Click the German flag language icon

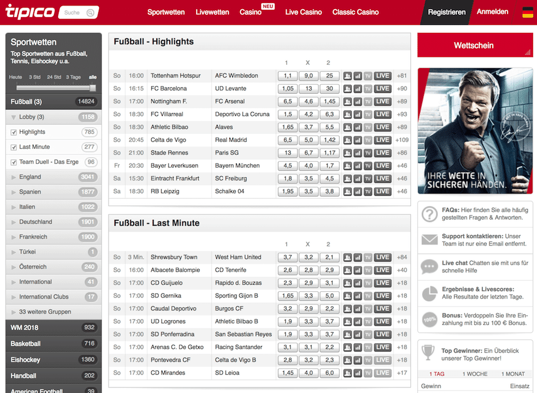pyautogui.click(x=527, y=13)
